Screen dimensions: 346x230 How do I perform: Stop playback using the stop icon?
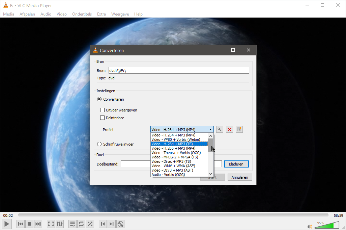point(29,224)
